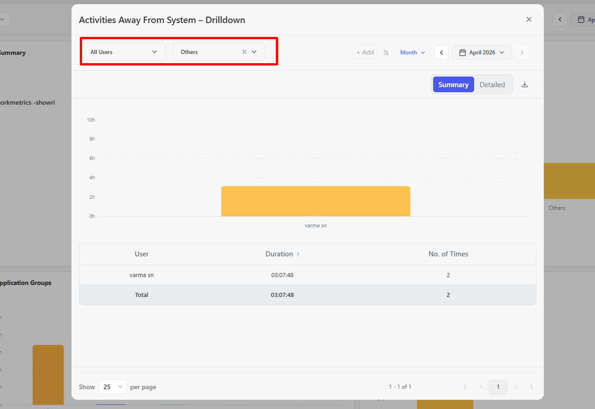
Task: Clear the Others filter selection
Action: point(244,52)
